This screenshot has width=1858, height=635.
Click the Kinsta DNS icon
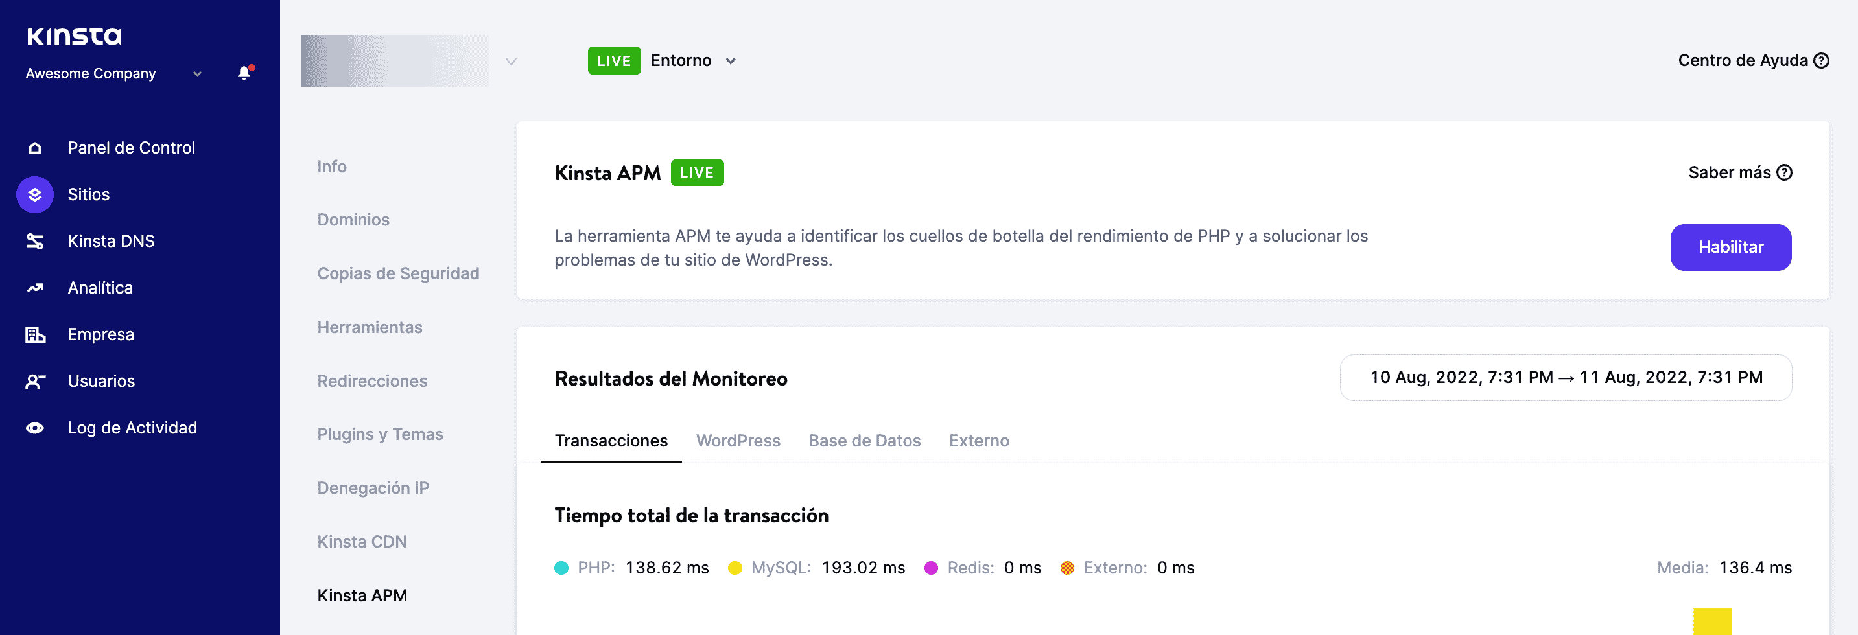click(x=34, y=241)
